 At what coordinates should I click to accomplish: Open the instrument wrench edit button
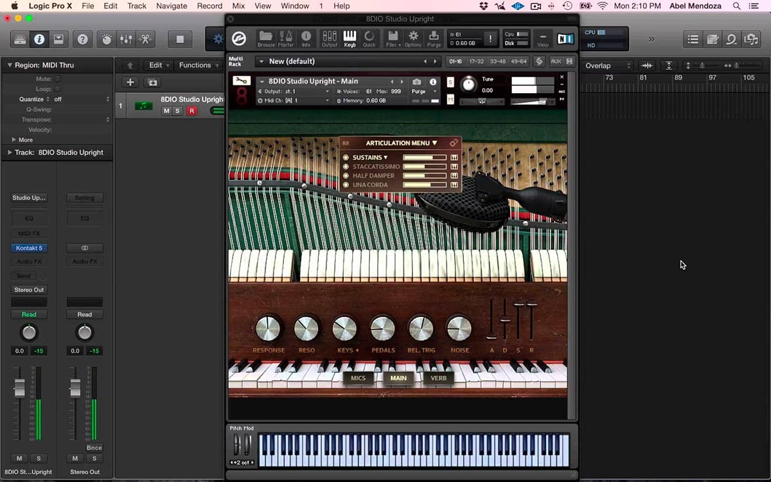tap(242, 81)
